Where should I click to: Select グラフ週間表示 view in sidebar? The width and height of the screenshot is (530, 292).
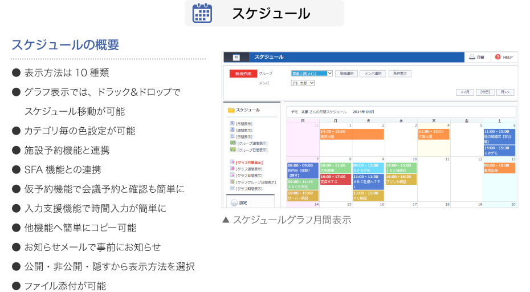pyautogui.click(x=250, y=169)
